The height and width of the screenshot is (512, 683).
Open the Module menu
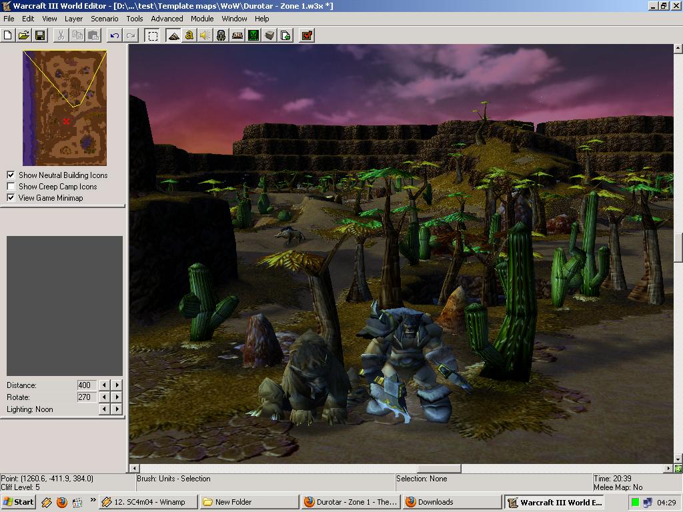202,19
